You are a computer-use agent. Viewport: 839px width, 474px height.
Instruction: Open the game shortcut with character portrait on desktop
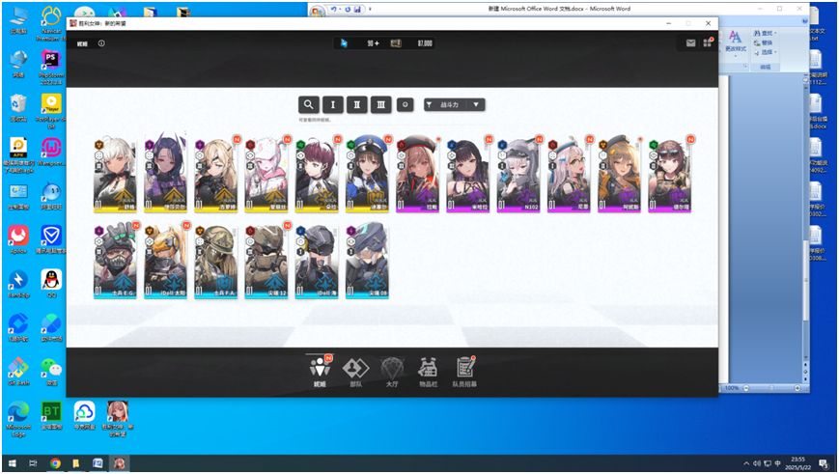[118, 419]
